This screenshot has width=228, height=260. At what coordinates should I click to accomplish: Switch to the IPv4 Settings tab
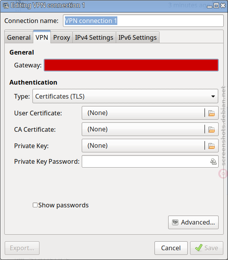coord(94,37)
